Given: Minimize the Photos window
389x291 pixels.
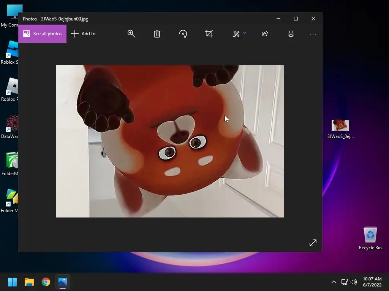Looking at the screenshot, I should [278, 19].
